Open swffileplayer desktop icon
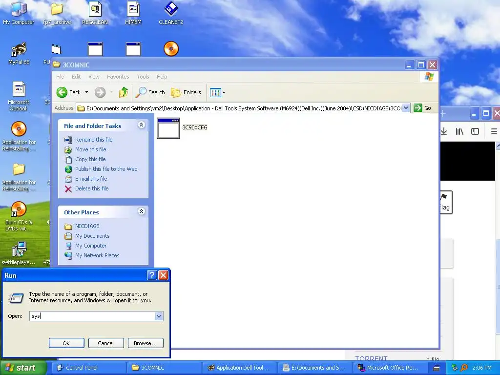The height and width of the screenshot is (375, 500). [19, 253]
